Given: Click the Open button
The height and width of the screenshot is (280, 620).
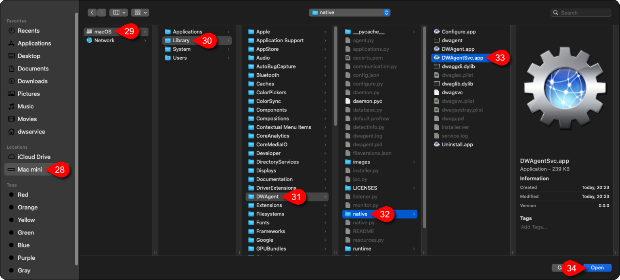Looking at the screenshot, I should point(597,267).
